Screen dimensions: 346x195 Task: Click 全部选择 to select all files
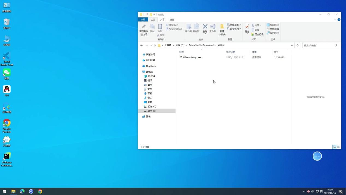click(273, 25)
